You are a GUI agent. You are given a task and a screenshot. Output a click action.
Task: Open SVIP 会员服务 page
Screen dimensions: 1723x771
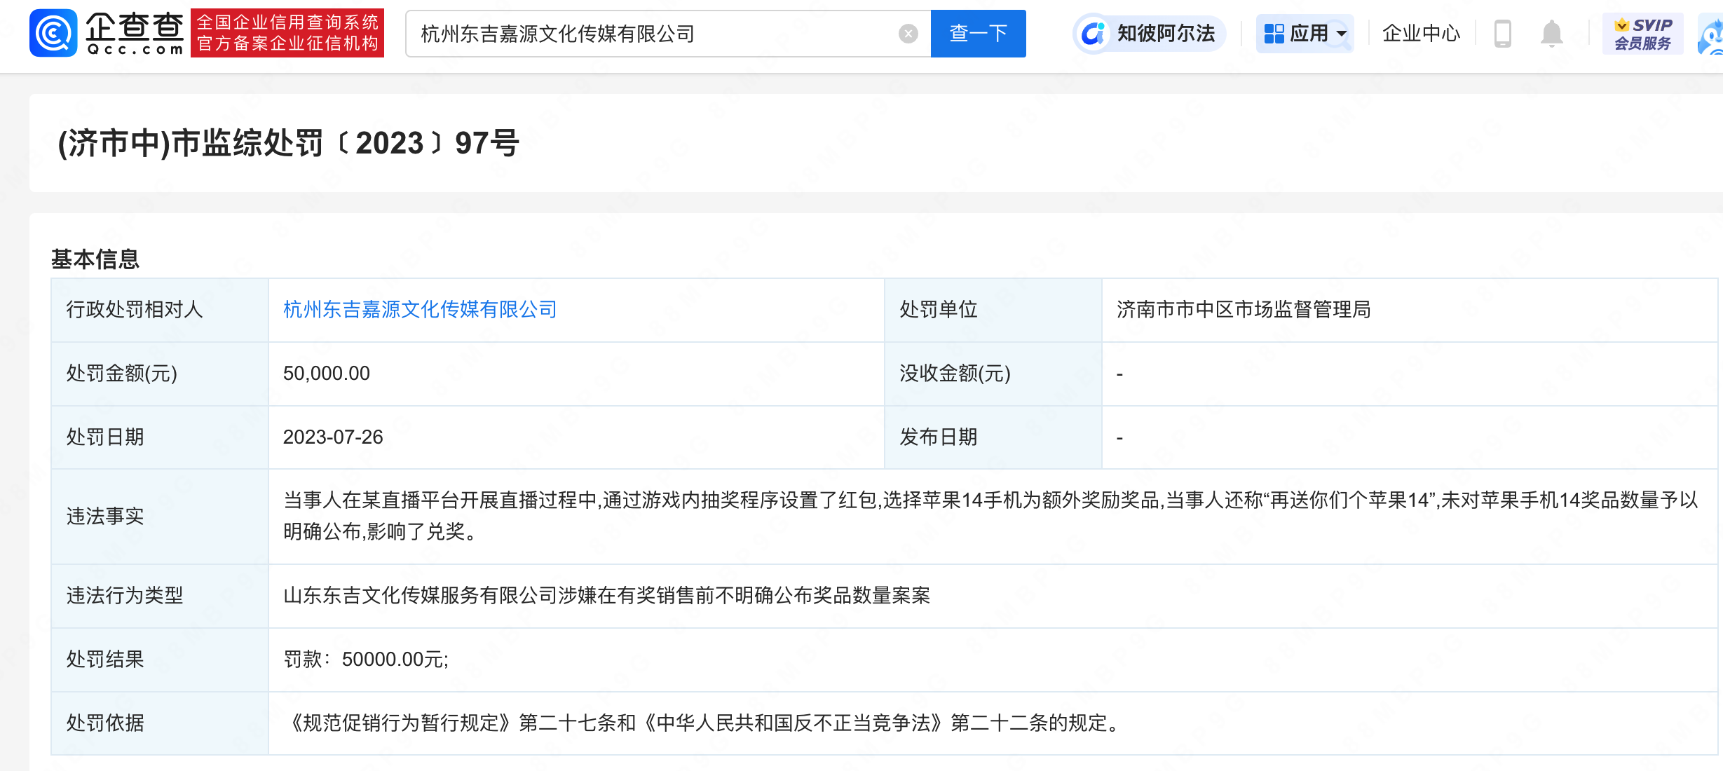[x=1642, y=34]
